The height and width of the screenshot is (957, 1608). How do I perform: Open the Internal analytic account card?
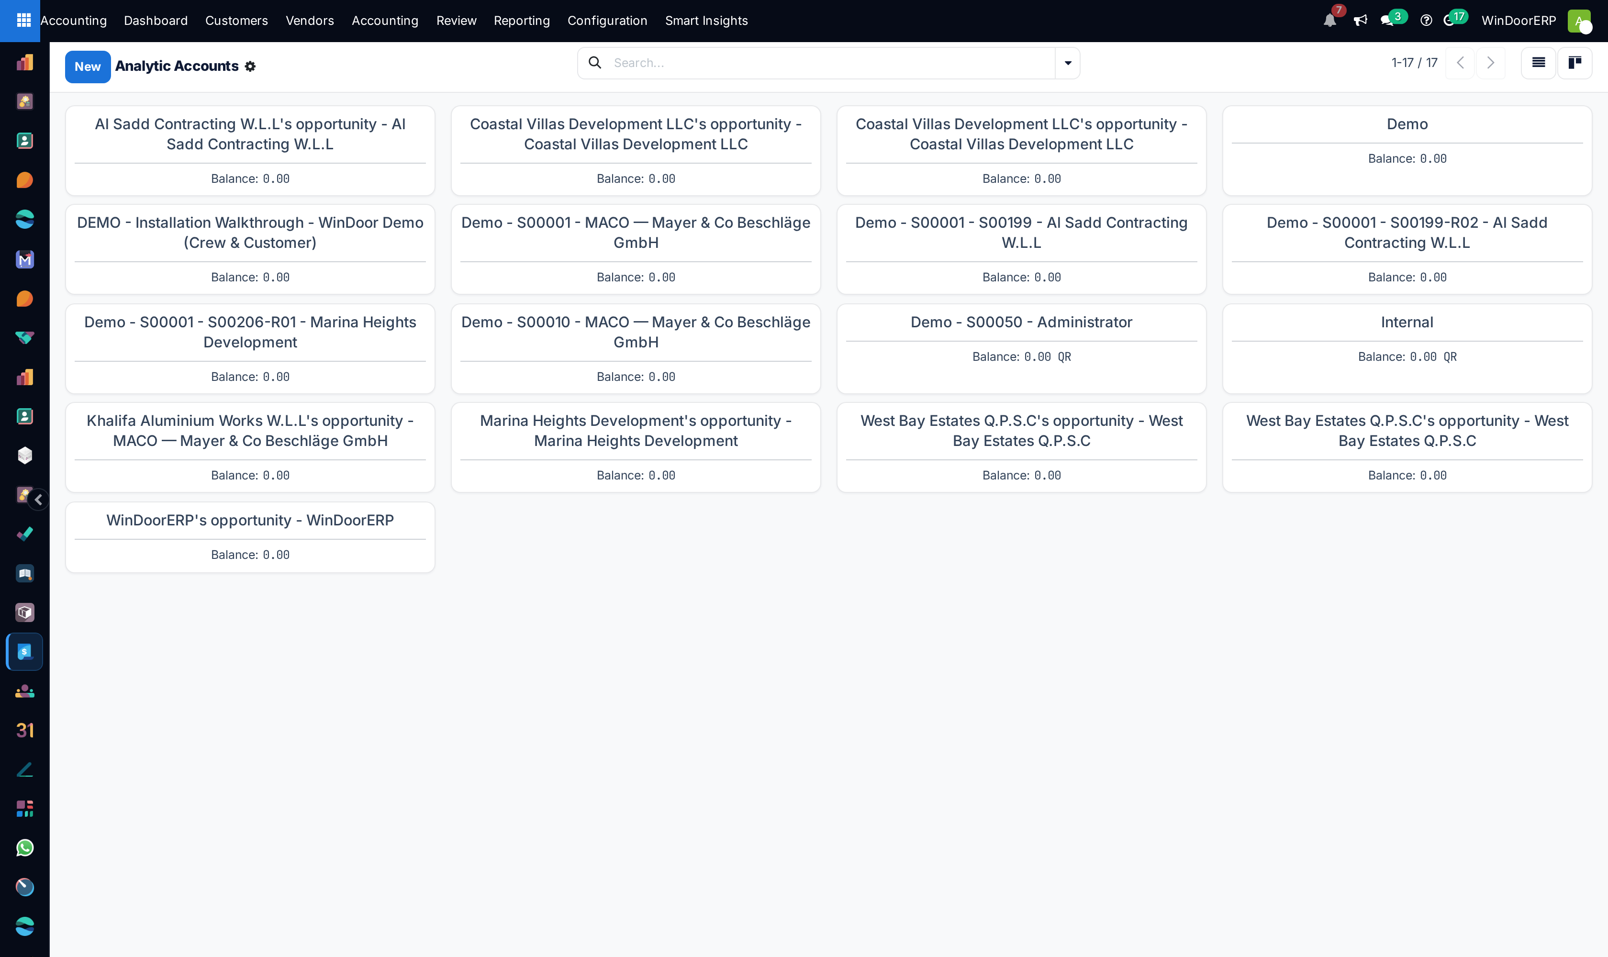click(1407, 349)
